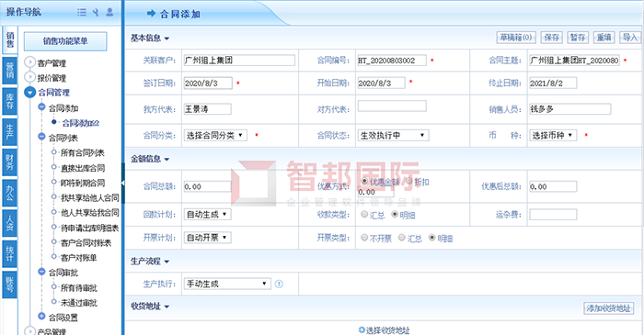644x335 pixels.
Task: Open the 生产 side tab
Action: (10, 132)
